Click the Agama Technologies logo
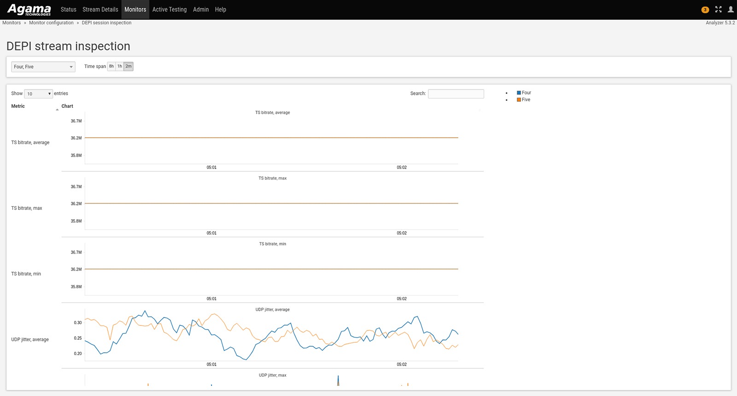Viewport: 737px width, 396px height. coord(29,10)
